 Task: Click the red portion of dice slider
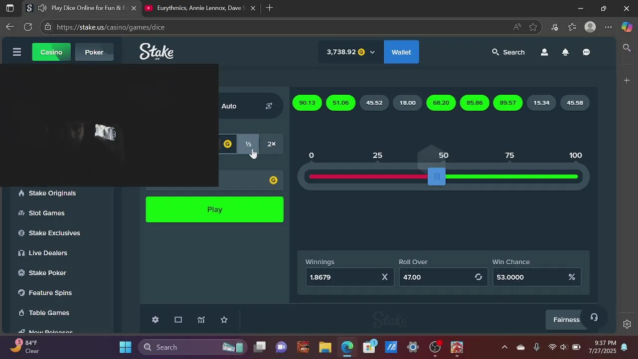[368, 177]
